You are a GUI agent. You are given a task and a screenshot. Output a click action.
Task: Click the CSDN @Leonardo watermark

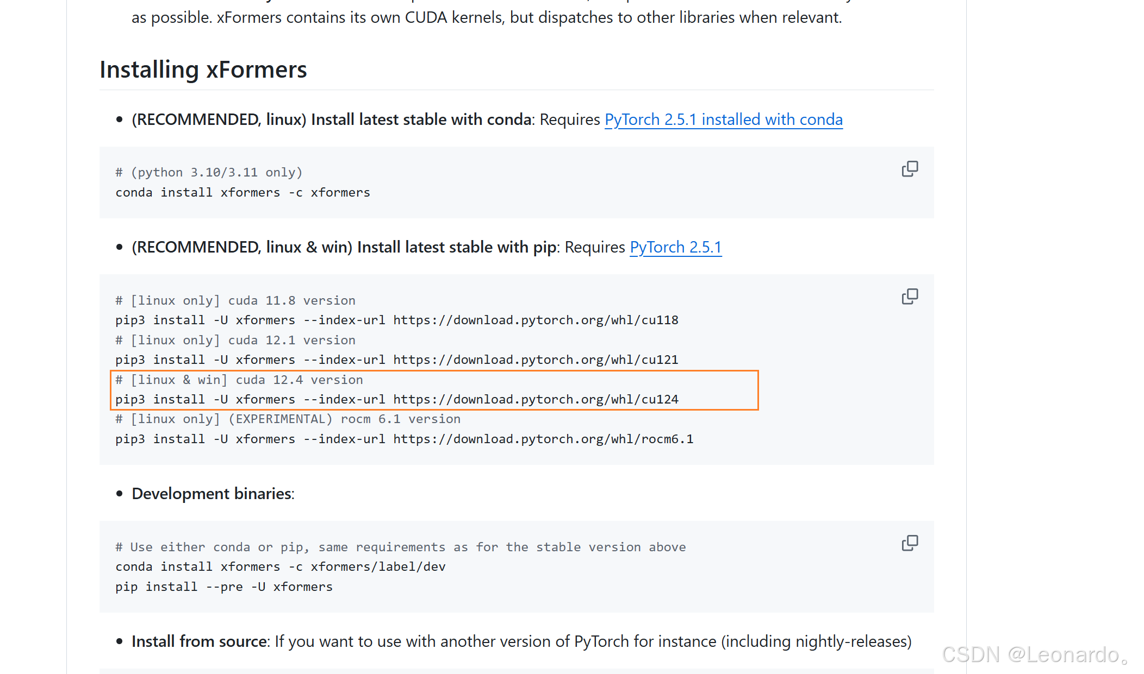1033,655
